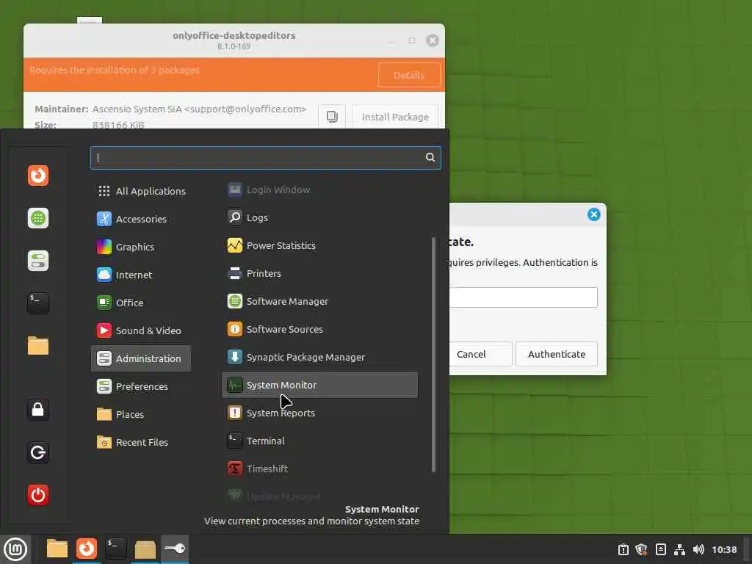This screenshot has width=752, height=564.
Task: Launch Terminal from the applications list
Action: point(319,441)
